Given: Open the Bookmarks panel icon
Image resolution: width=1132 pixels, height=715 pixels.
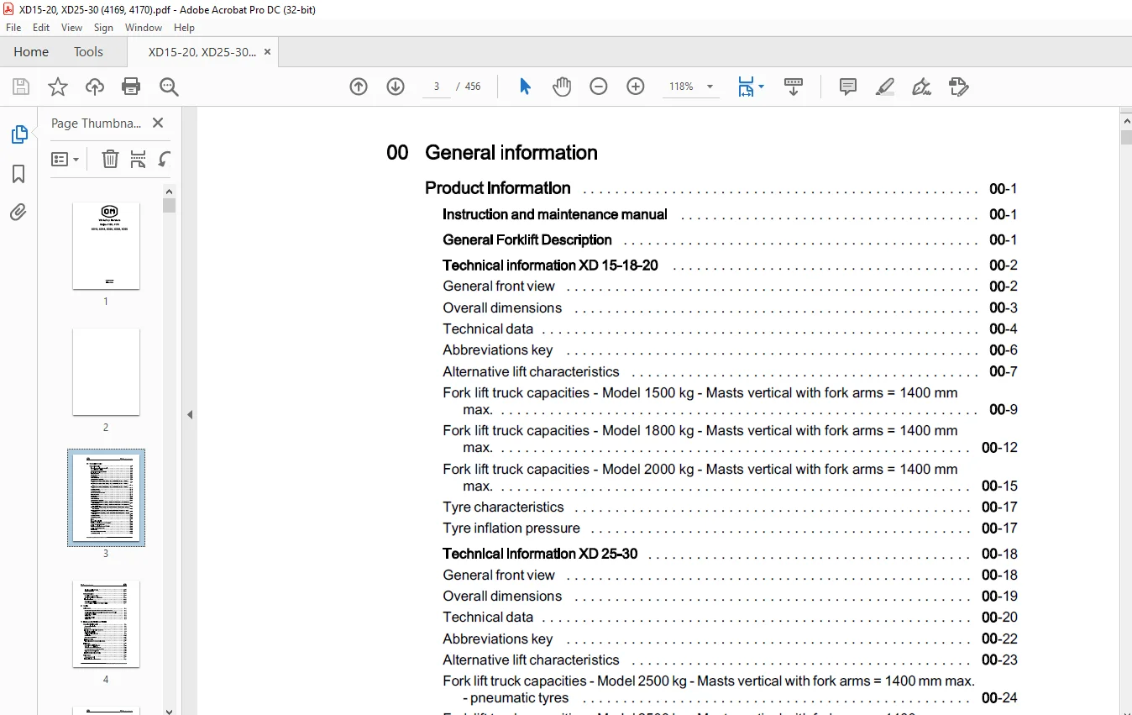Looking at the screenshot, I should click(18, 174).
